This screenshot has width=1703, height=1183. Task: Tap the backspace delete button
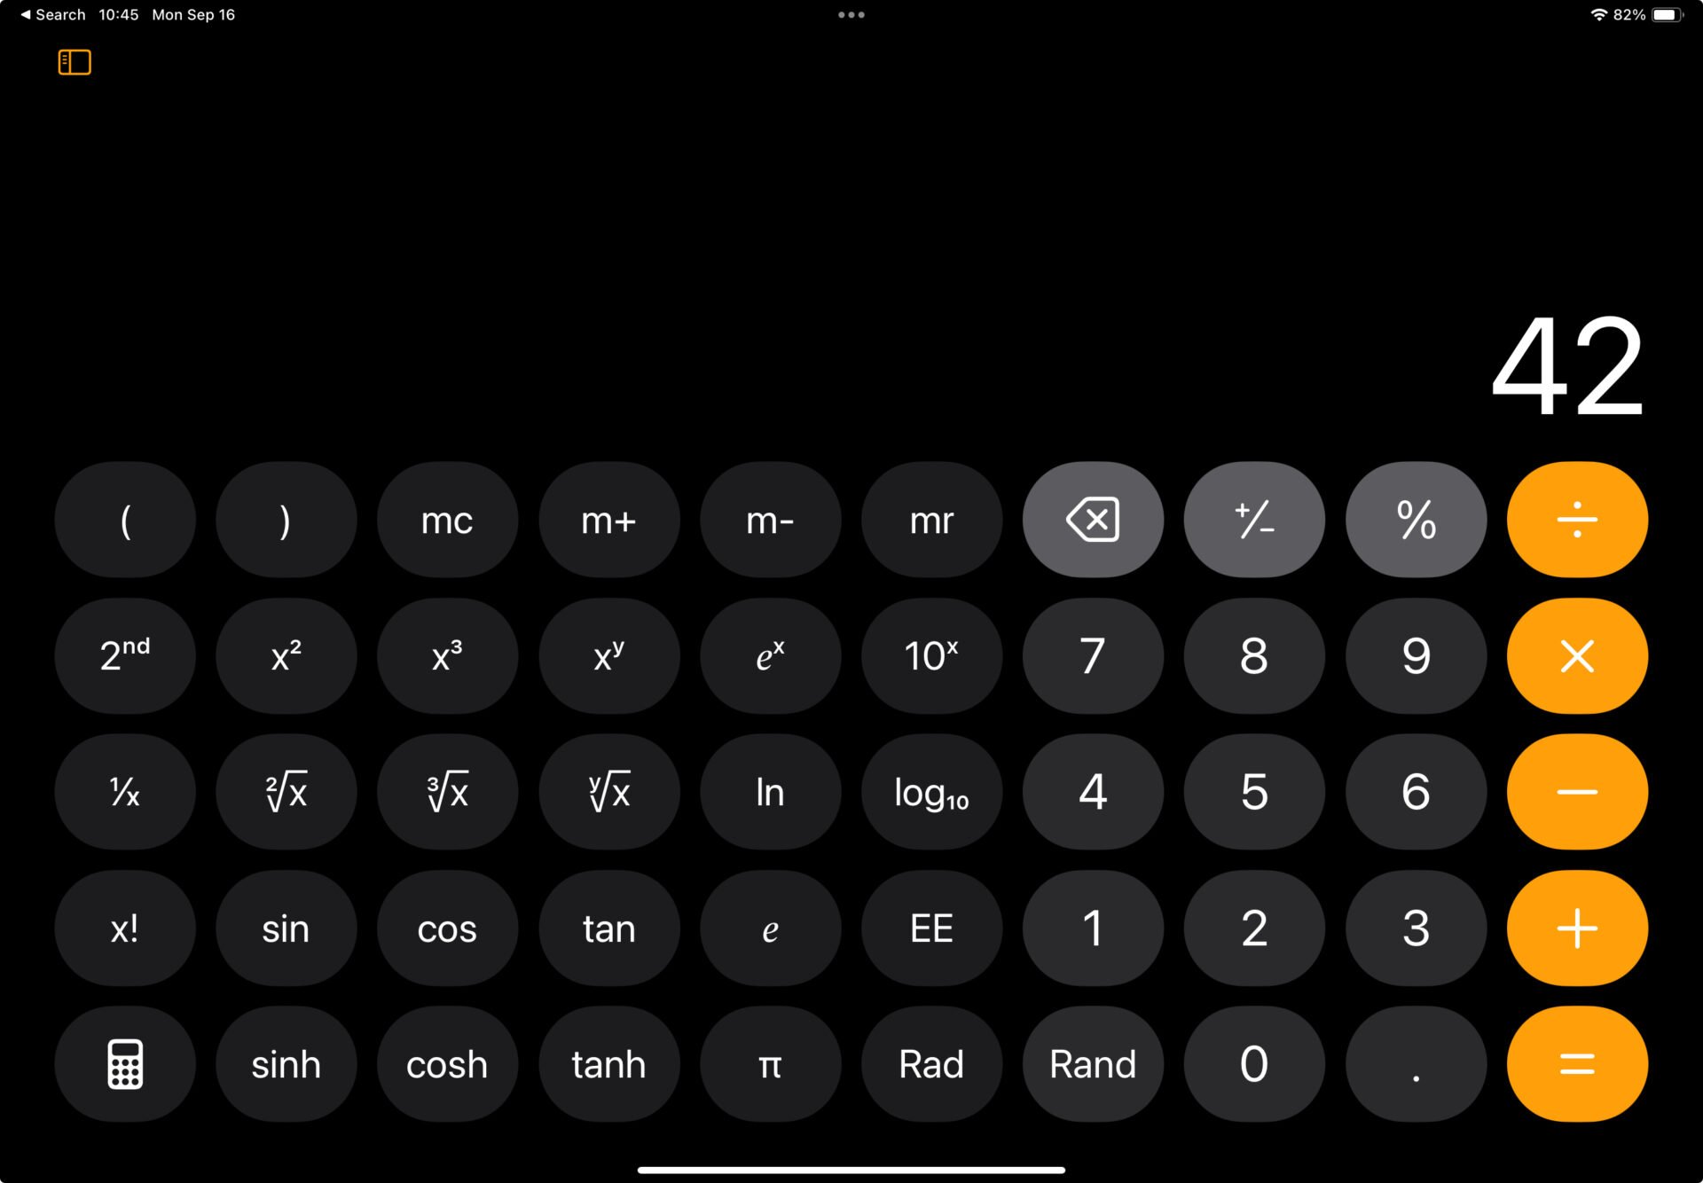tap(1092, 519)
